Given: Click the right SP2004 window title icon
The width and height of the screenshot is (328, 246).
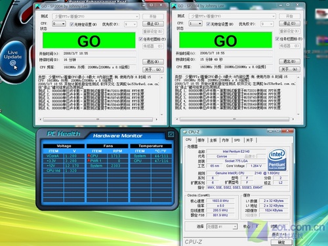Looking at the screenshot, I should click(x=174, y=6).
